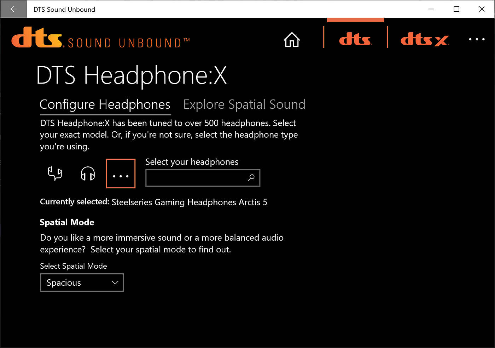The width and height of the screenshot is (495, 348).
Task: Select the Configure Headphones tab
Action: [x=105, y=104]
